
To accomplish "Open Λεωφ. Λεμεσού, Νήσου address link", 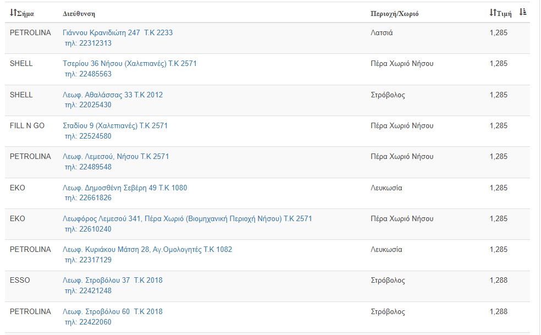I will point(115,156).
